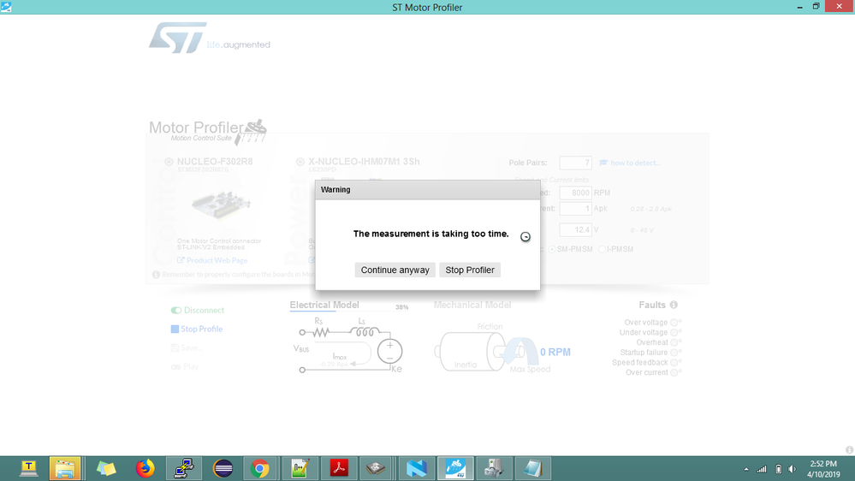The image size is (855, 481).
Task: Click the Max Speed RPM input field
Action: tap(575, 193)
